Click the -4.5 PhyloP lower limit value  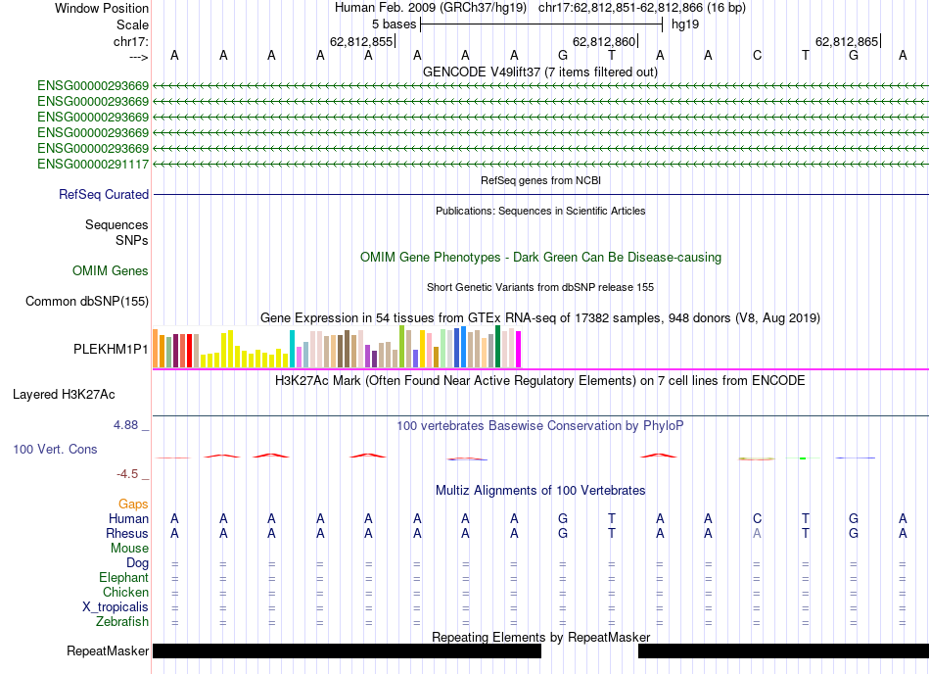[127, 473]
